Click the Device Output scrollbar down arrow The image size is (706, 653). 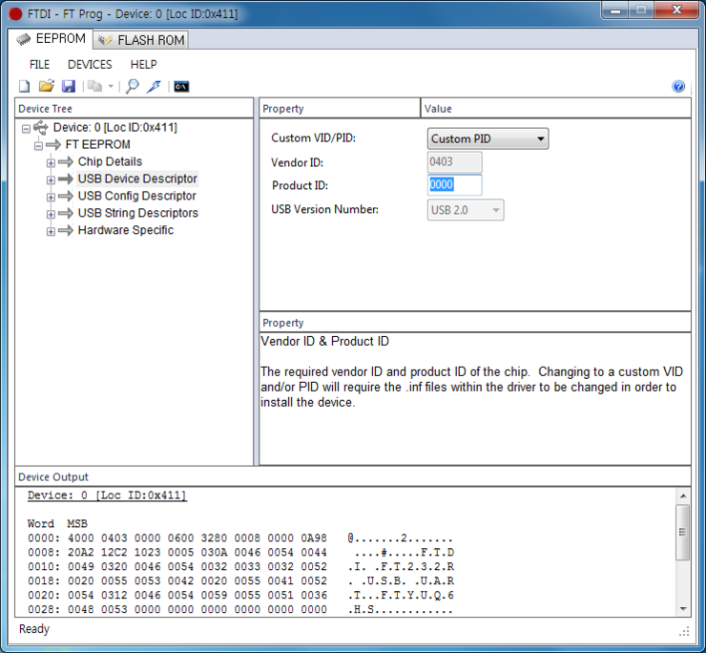pos(682,609)
